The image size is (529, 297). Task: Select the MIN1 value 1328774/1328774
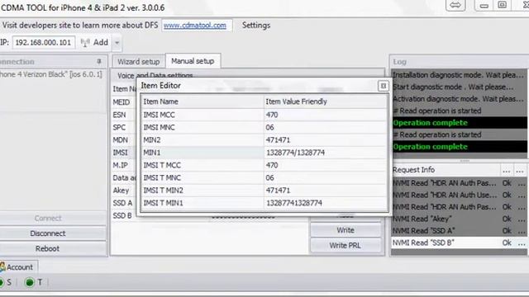pyautogui.click(x=296, y=153)
